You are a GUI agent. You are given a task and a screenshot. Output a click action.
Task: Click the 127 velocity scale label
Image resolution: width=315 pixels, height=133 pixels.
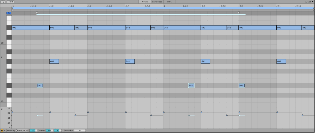point(8,108)
